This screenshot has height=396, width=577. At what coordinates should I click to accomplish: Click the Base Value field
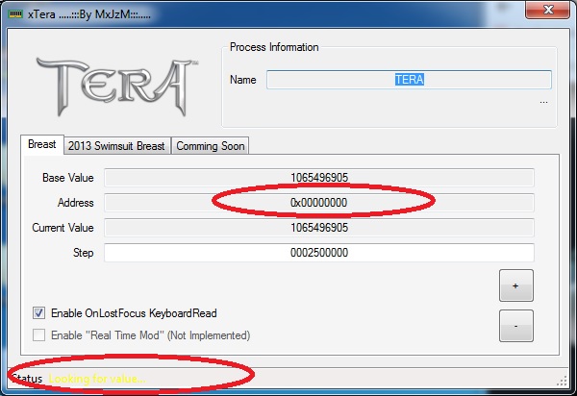coord(318,177)
